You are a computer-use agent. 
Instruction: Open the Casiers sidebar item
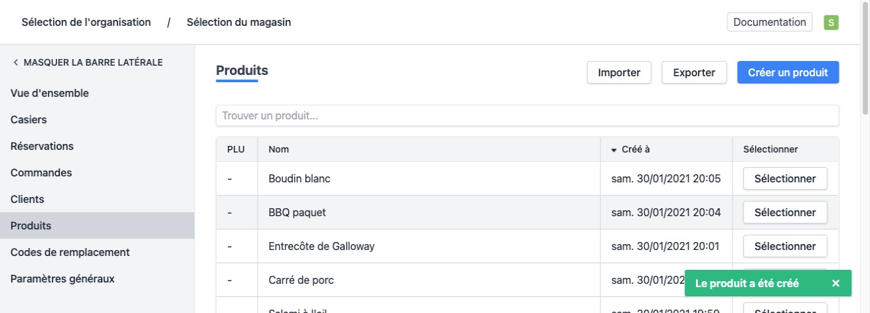29,120
